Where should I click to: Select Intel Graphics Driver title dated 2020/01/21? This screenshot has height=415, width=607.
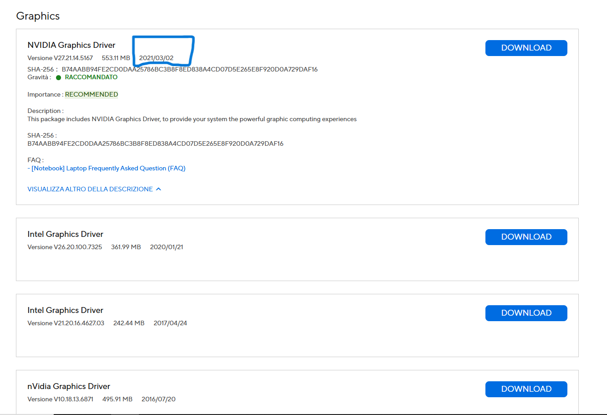coord(66,234)
